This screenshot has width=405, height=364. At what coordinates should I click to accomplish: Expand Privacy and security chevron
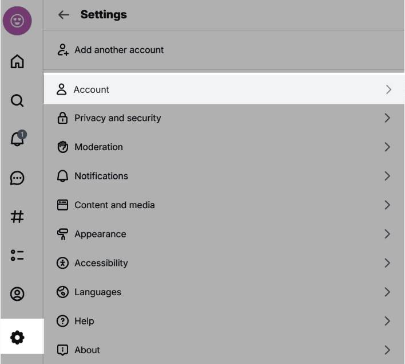point(387,118)
